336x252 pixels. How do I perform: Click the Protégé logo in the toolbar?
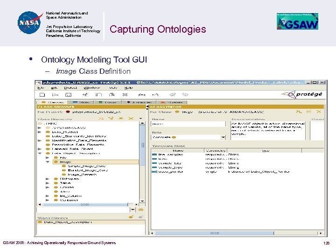302,94
